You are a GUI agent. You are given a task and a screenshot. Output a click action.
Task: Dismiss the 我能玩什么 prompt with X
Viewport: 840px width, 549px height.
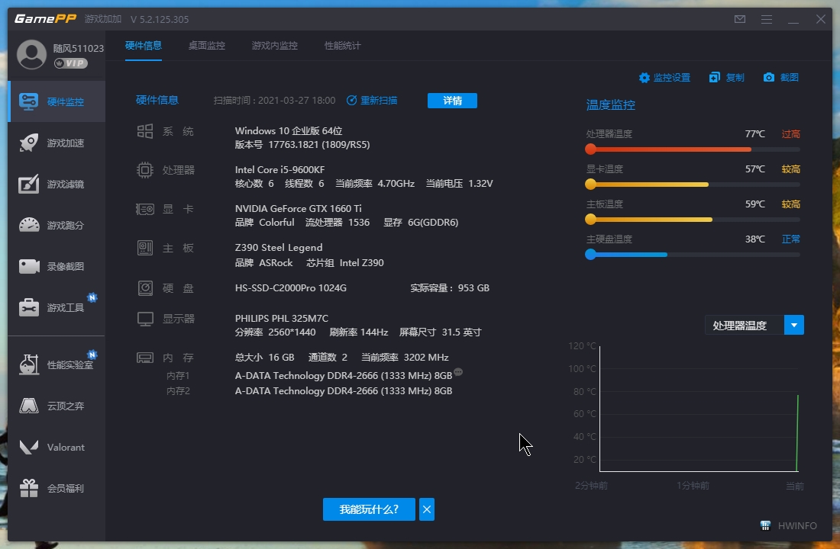coord(426,509)
